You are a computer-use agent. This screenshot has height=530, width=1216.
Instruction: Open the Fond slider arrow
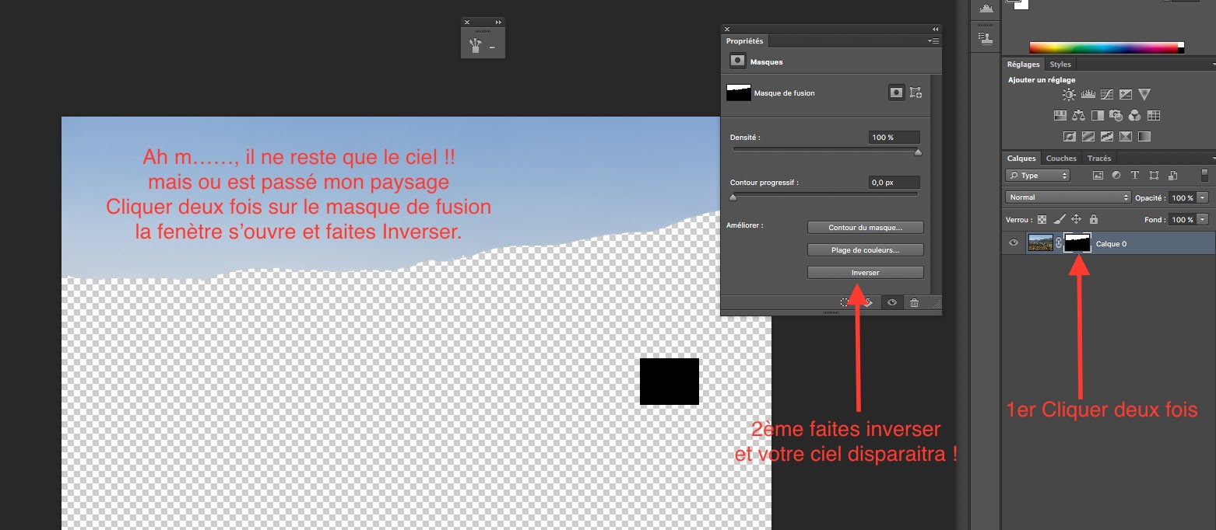point(1203,220)
